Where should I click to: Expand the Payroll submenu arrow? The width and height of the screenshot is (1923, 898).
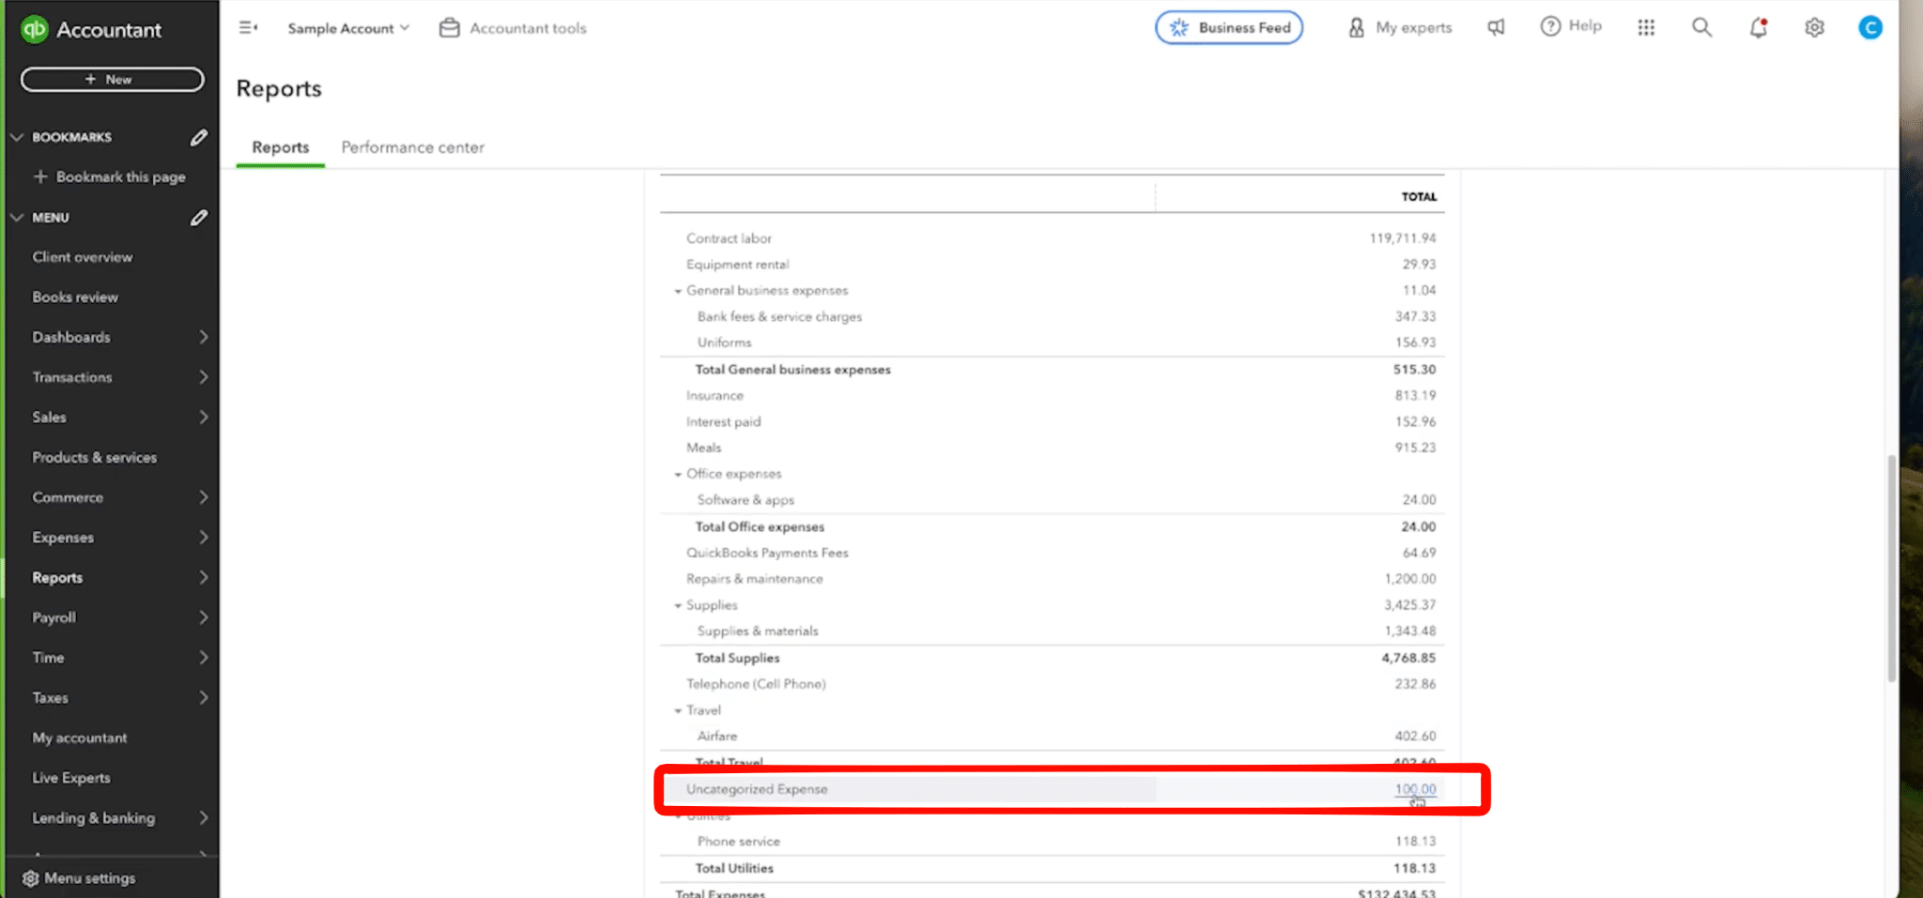[203, 617]
